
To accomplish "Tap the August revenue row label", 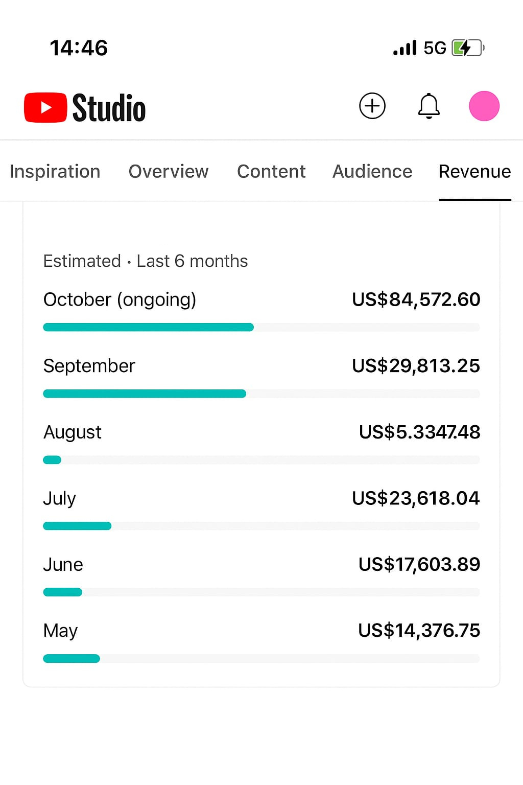I will click(73, 432).
